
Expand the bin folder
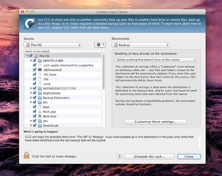(x=31, y=102)
